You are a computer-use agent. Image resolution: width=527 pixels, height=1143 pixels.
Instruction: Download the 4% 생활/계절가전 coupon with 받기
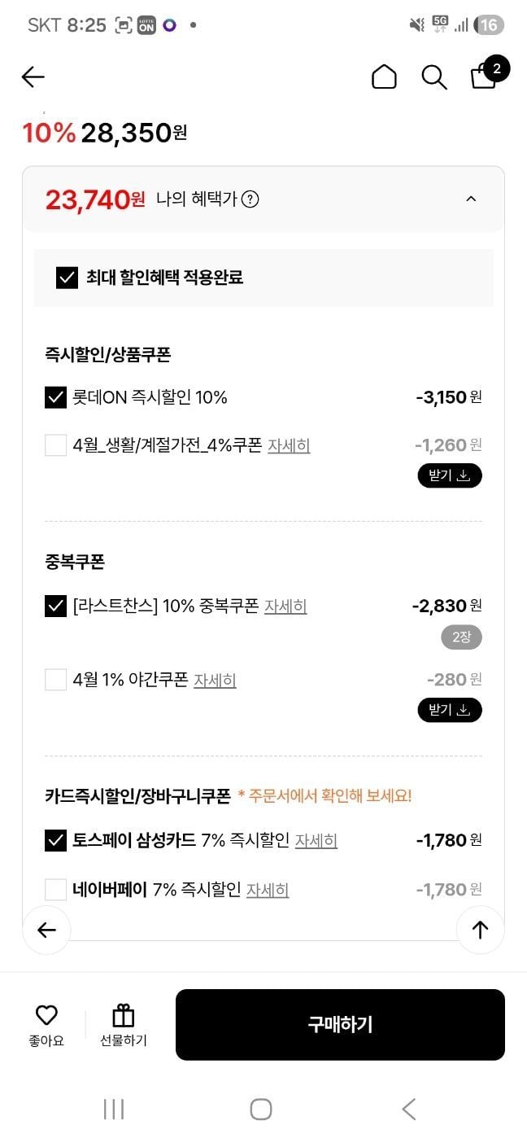pyautogui.click(x=450, y=475)
